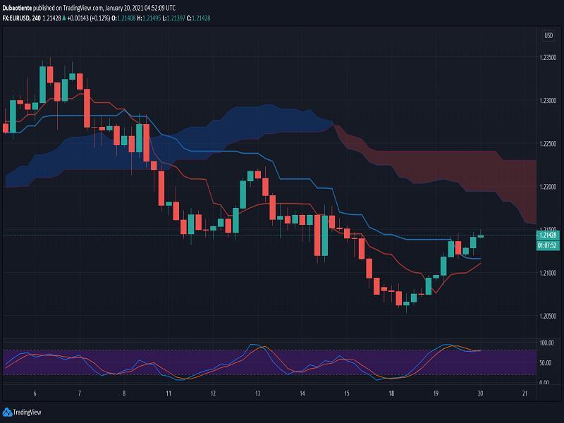The width and height of the screenshot is (564, 423).
Task: Click the 100.00 stochastic scale label
Action: coord(547,343)
